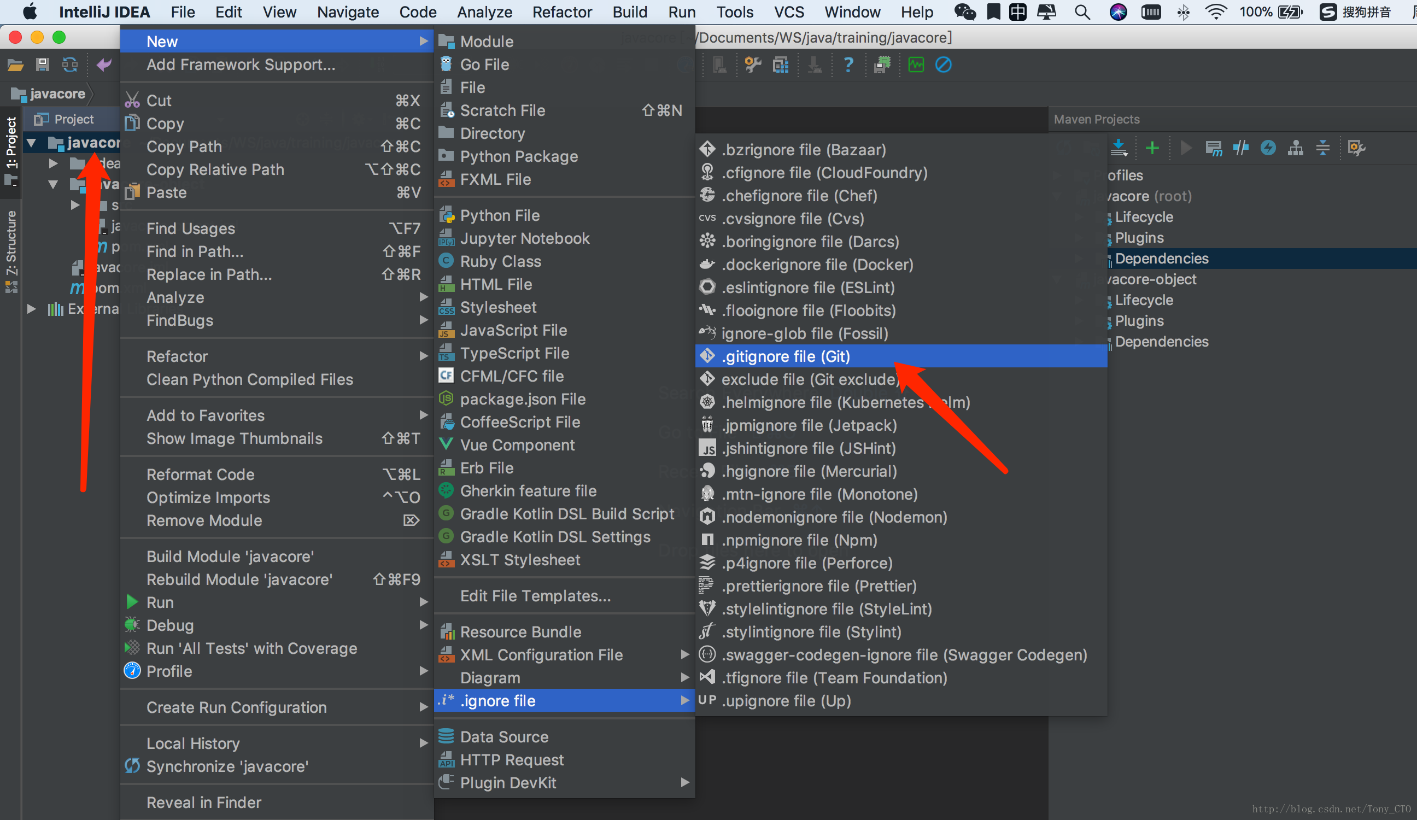Select .npmignore file (Npm) option
Screen dimensions: 1417x820
pyautogui.click(x=901, y=540)
